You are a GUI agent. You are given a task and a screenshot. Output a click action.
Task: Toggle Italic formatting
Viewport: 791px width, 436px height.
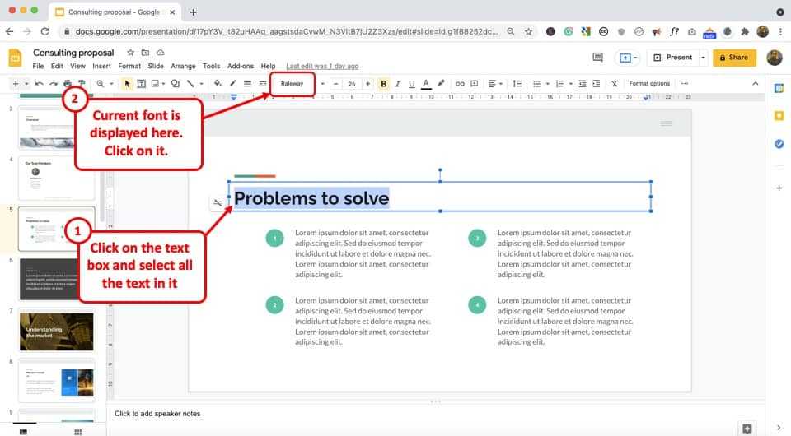pyautogui.click(x=398, y=83)
